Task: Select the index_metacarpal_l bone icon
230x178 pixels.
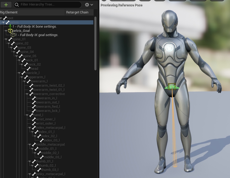Action: 34,128
